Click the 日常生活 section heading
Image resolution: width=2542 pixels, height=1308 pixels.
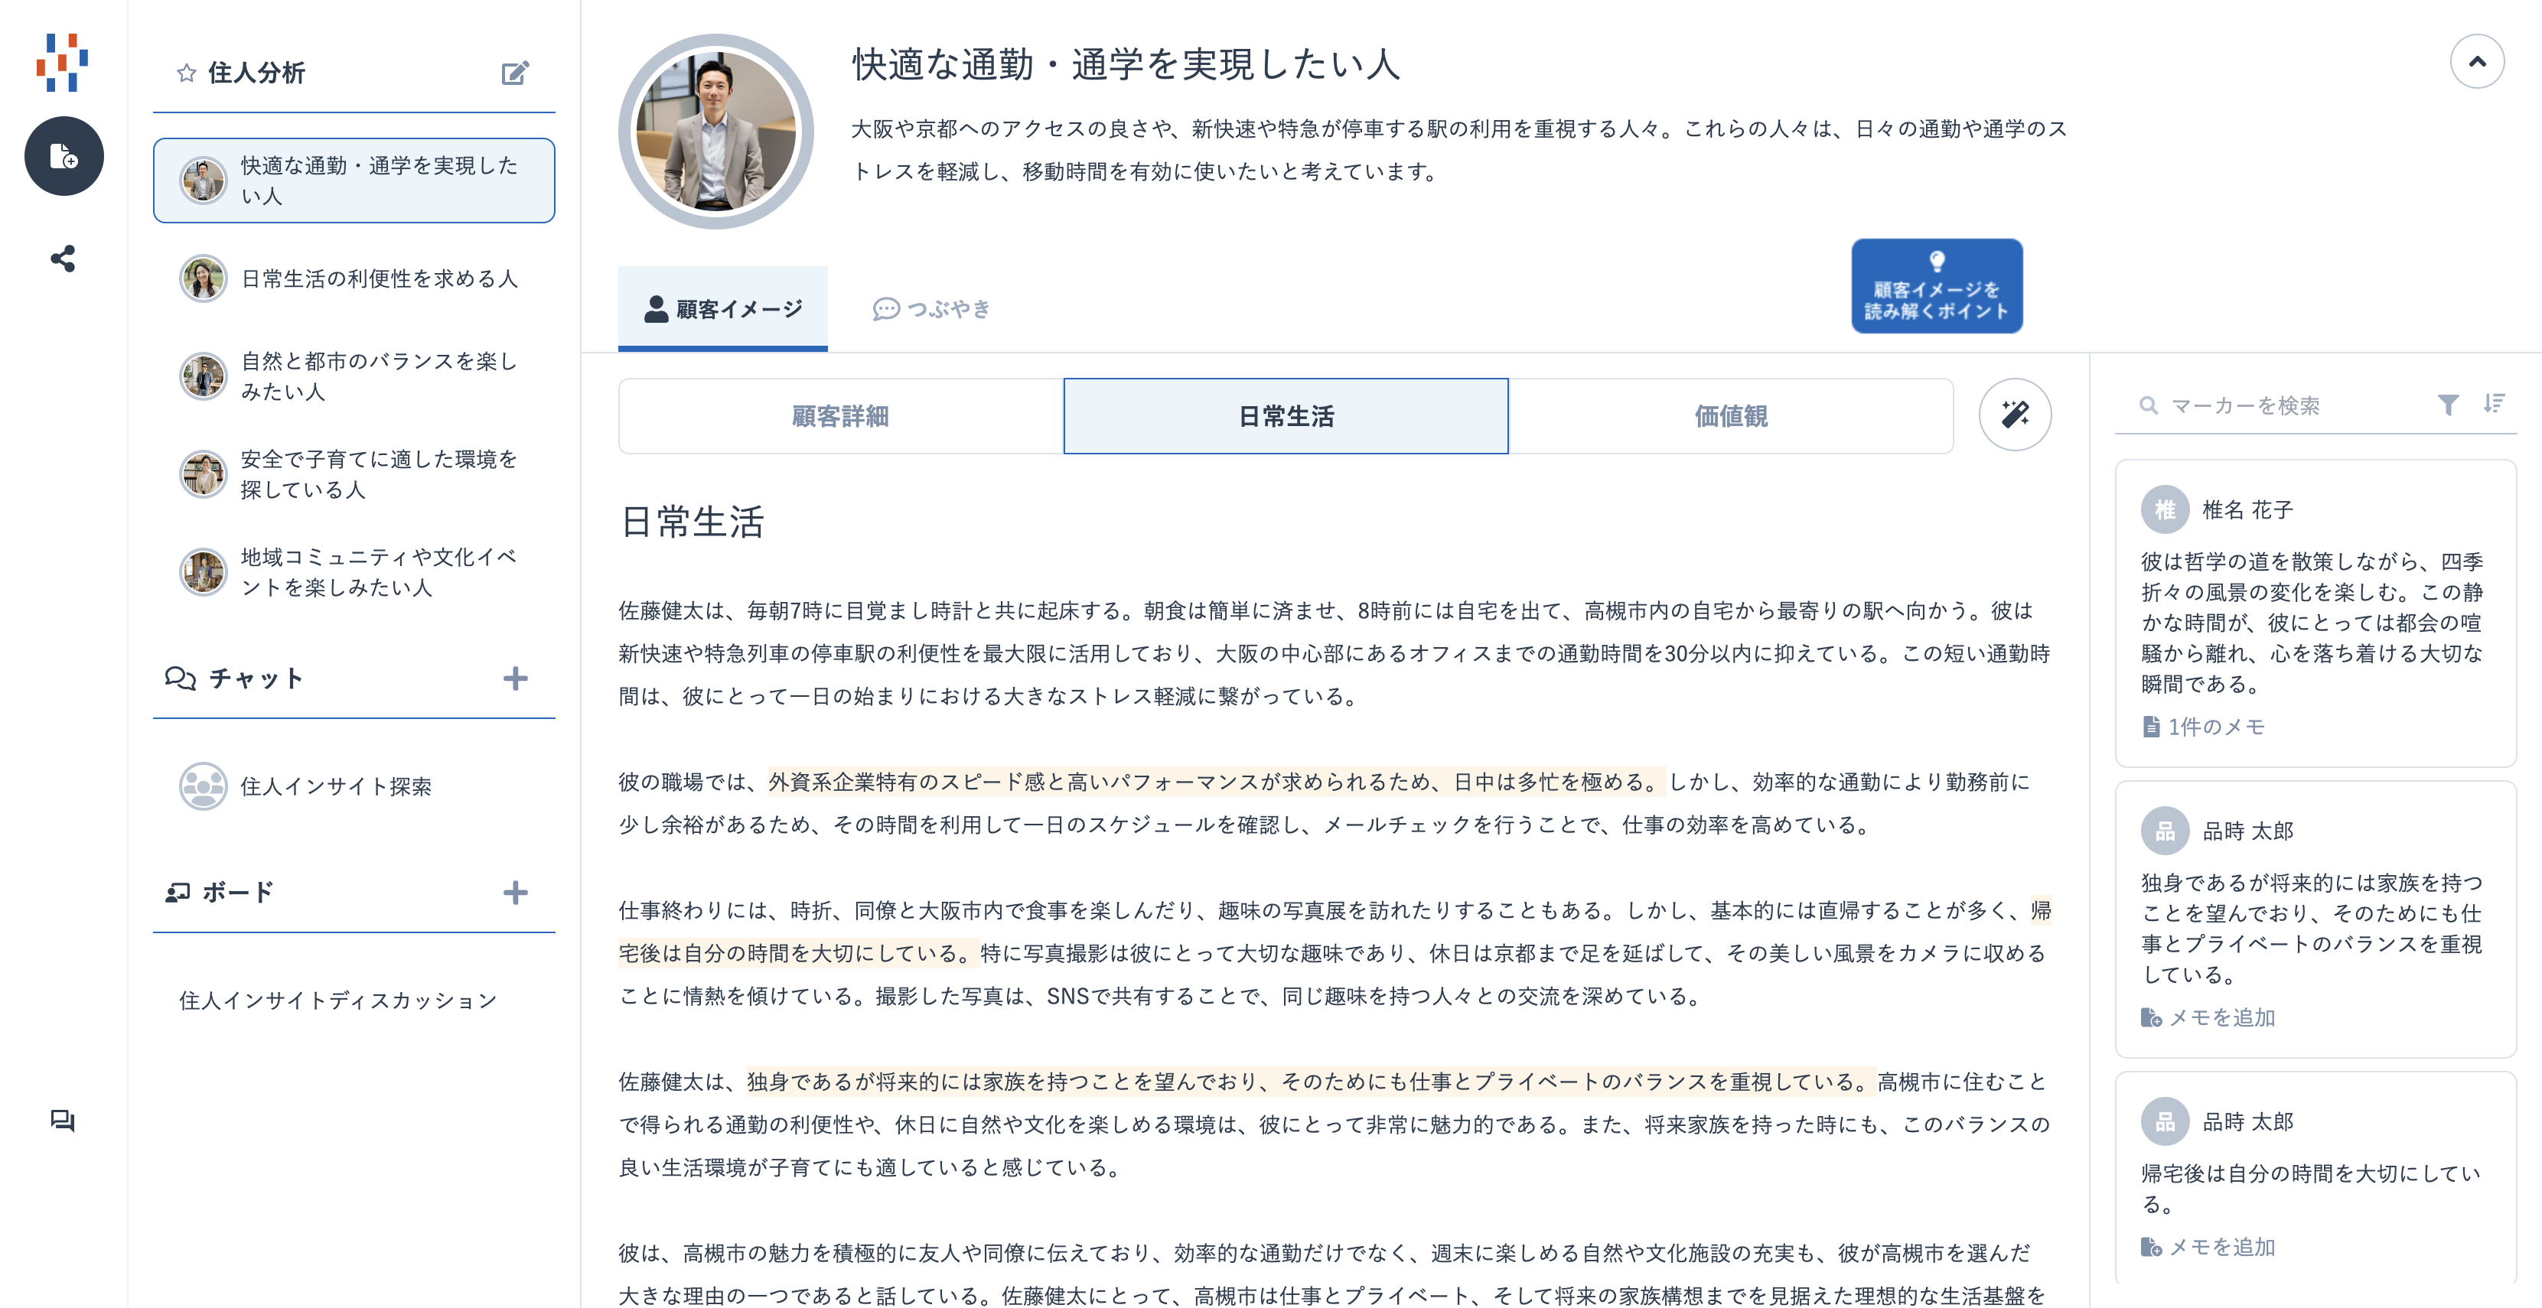click(693, 522)
